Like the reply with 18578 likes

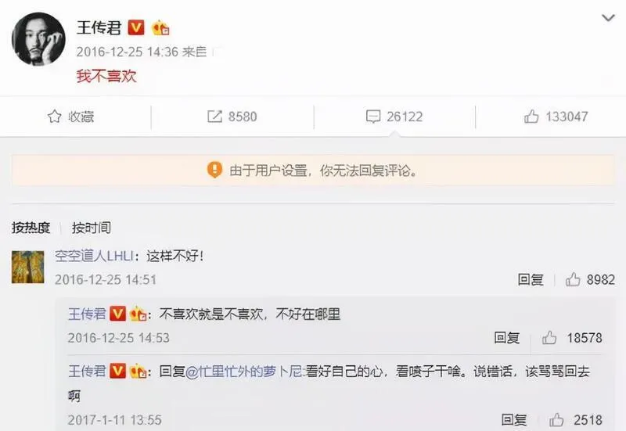coord(549,338)
